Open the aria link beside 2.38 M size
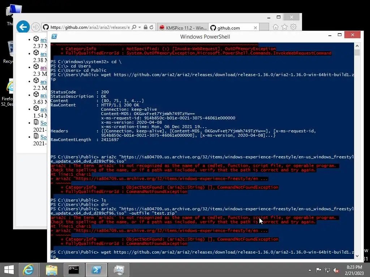 pos(44,54)
